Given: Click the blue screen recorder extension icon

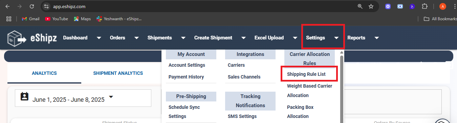Looking at the screenshot, I should pos(400,6).
